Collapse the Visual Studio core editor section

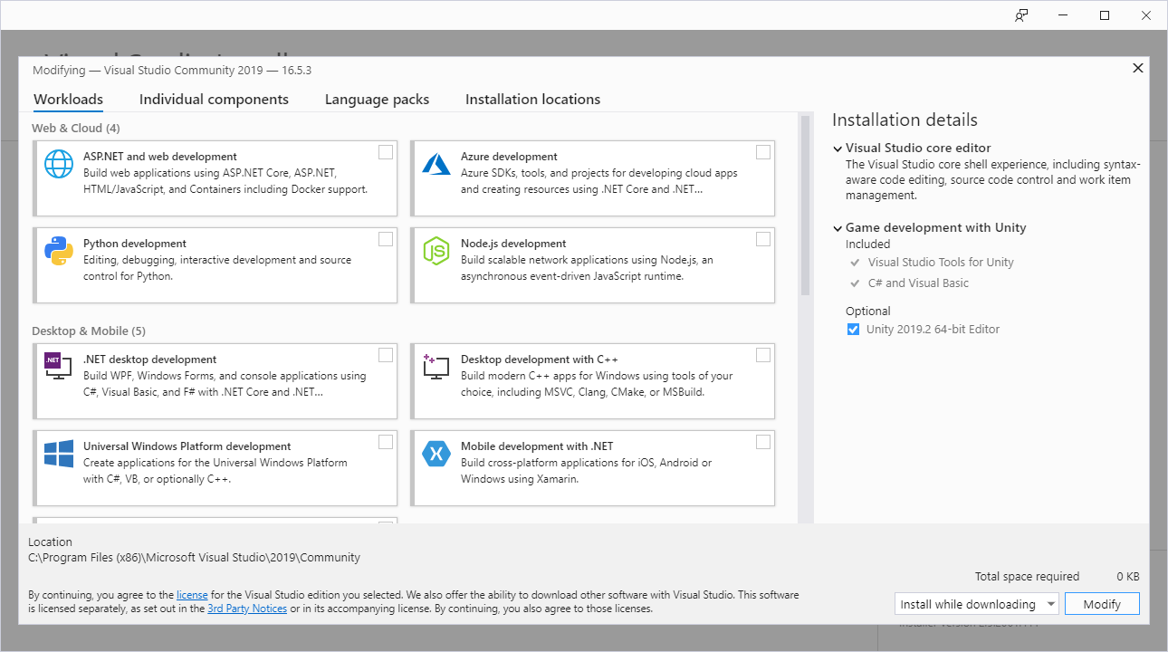coord(838,149)
